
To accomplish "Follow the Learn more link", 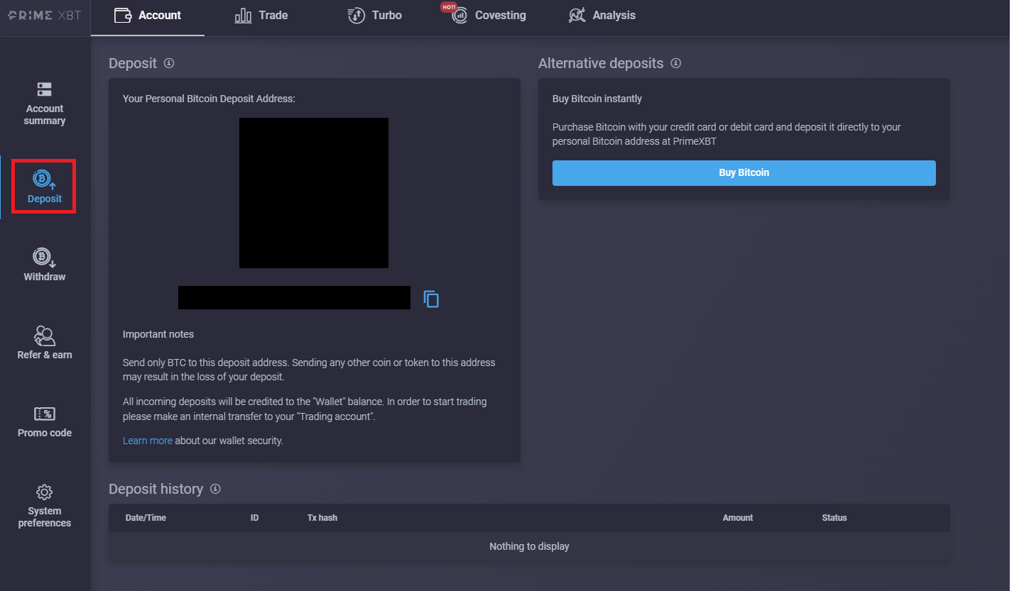I will 148,441.
